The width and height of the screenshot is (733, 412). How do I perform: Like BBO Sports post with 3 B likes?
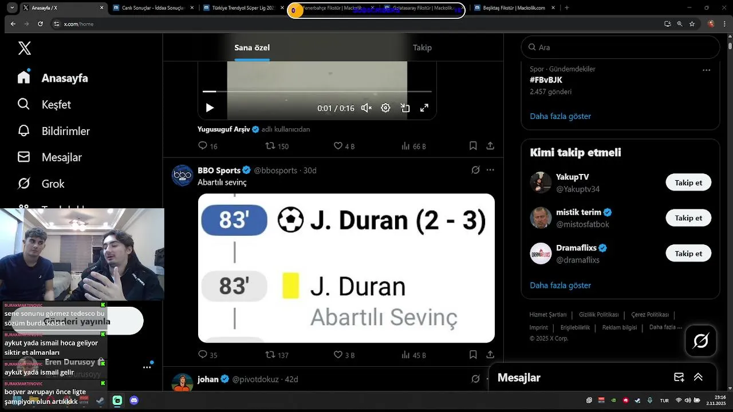344,355
